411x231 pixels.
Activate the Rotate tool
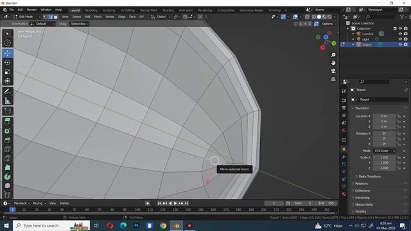click(x=7, y=63)
